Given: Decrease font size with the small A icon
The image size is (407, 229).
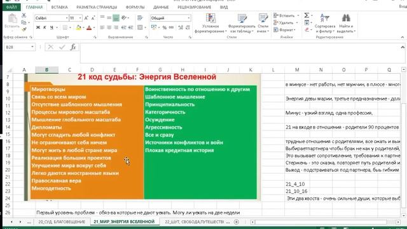Looking at the screenshot, I should (93, 18).
